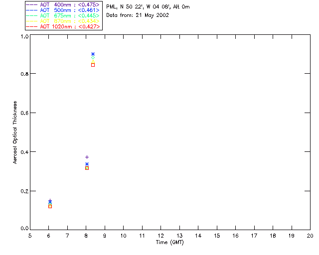Click x-axis tick label 7
This screenshot has width=319, height=255.
click(67, 236)
